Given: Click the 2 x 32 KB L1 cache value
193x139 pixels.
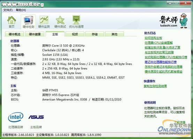Looking at the screenshot, I should [x=87, y=64].
